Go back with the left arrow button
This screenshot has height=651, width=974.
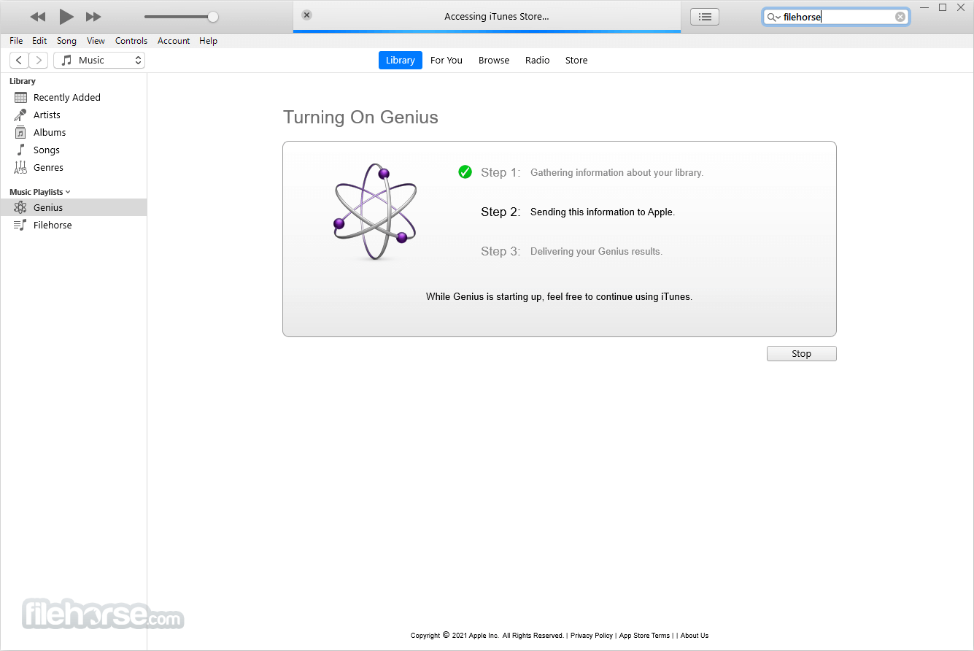coord(19,61)
